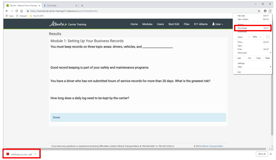The height and width of the screenshot is (160, 276).
Task: Close the Results - Alberta Carrier Training tab
Action: click(x=39, y=6)
